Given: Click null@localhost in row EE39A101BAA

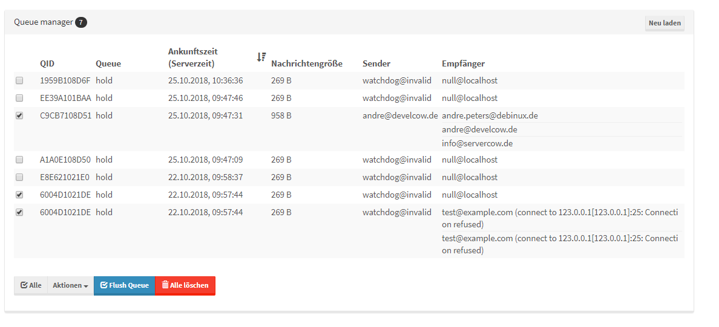Looking at the screenshot, I should [x=470, y=98].
